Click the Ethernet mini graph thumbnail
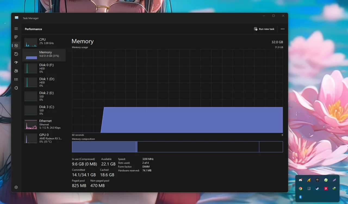This screenshot has height=204, width=348. click(x=31, y=124)
